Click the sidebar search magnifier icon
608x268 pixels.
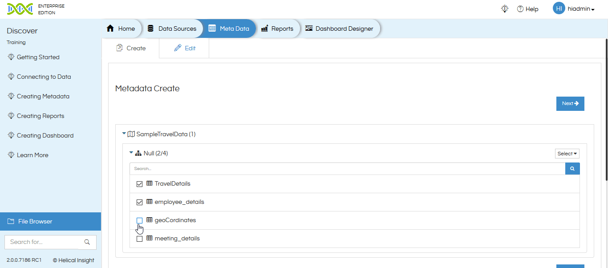(x=87, y=242)
